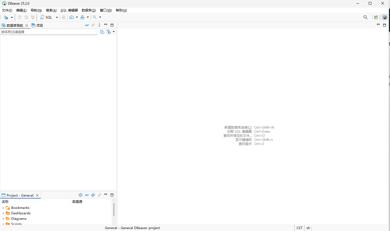Click the 按名称过滤连接 filter field
This screenshot has height=231, width=390.
coord(49,32)
